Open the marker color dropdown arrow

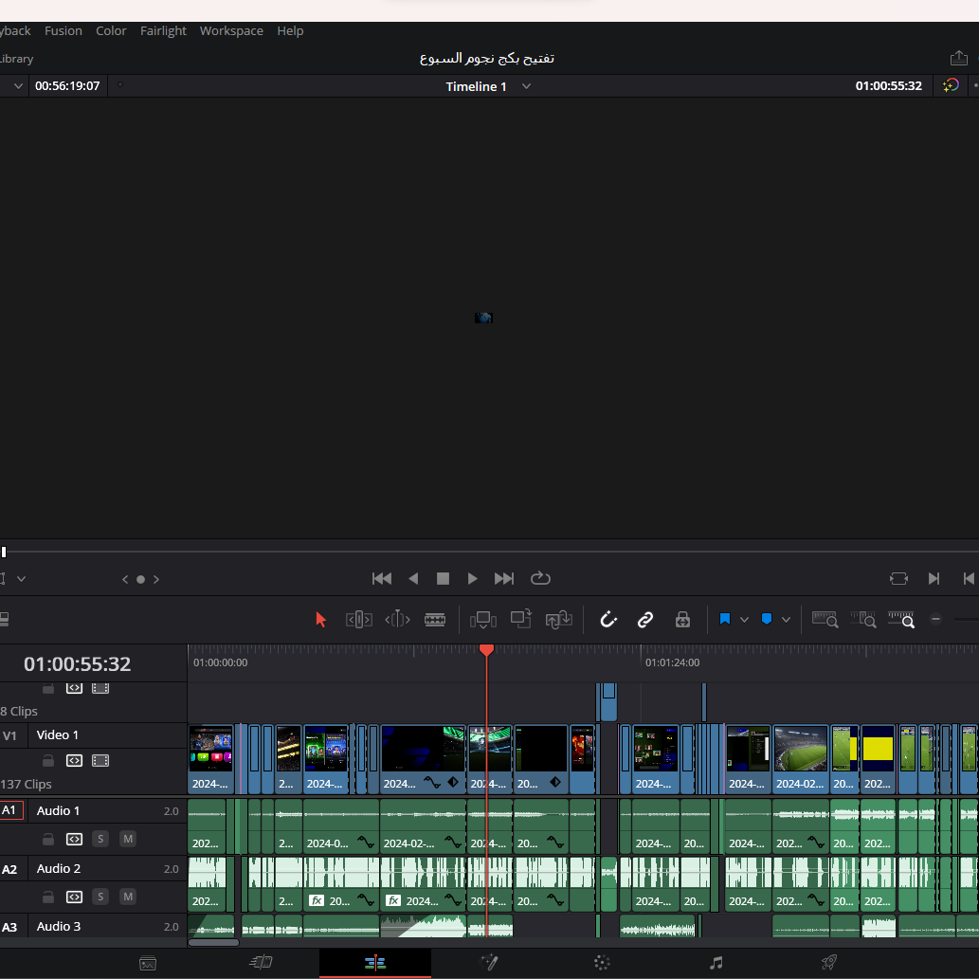[786, 620]
